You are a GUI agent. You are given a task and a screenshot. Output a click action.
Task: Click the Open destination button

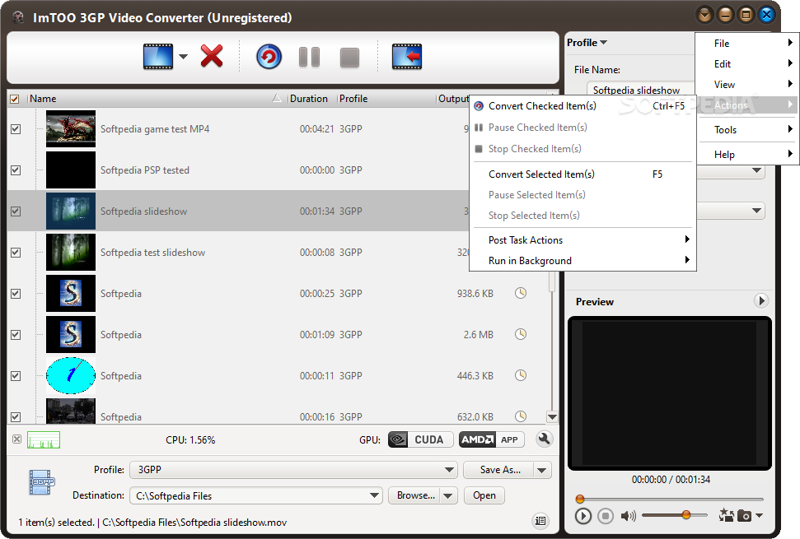484,495
